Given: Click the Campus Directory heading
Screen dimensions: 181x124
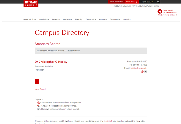Looking at the screenshot, I should click(62, 33).
